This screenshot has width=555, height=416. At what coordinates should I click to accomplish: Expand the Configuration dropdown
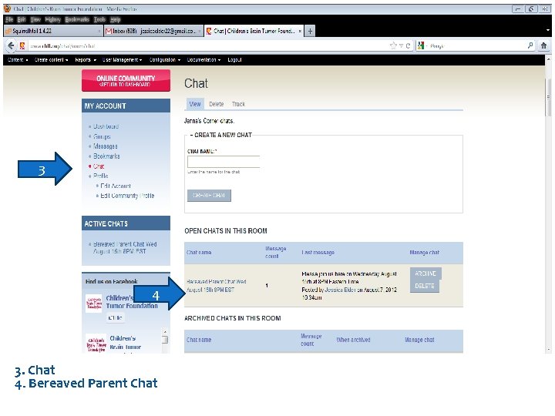[165, 60]
